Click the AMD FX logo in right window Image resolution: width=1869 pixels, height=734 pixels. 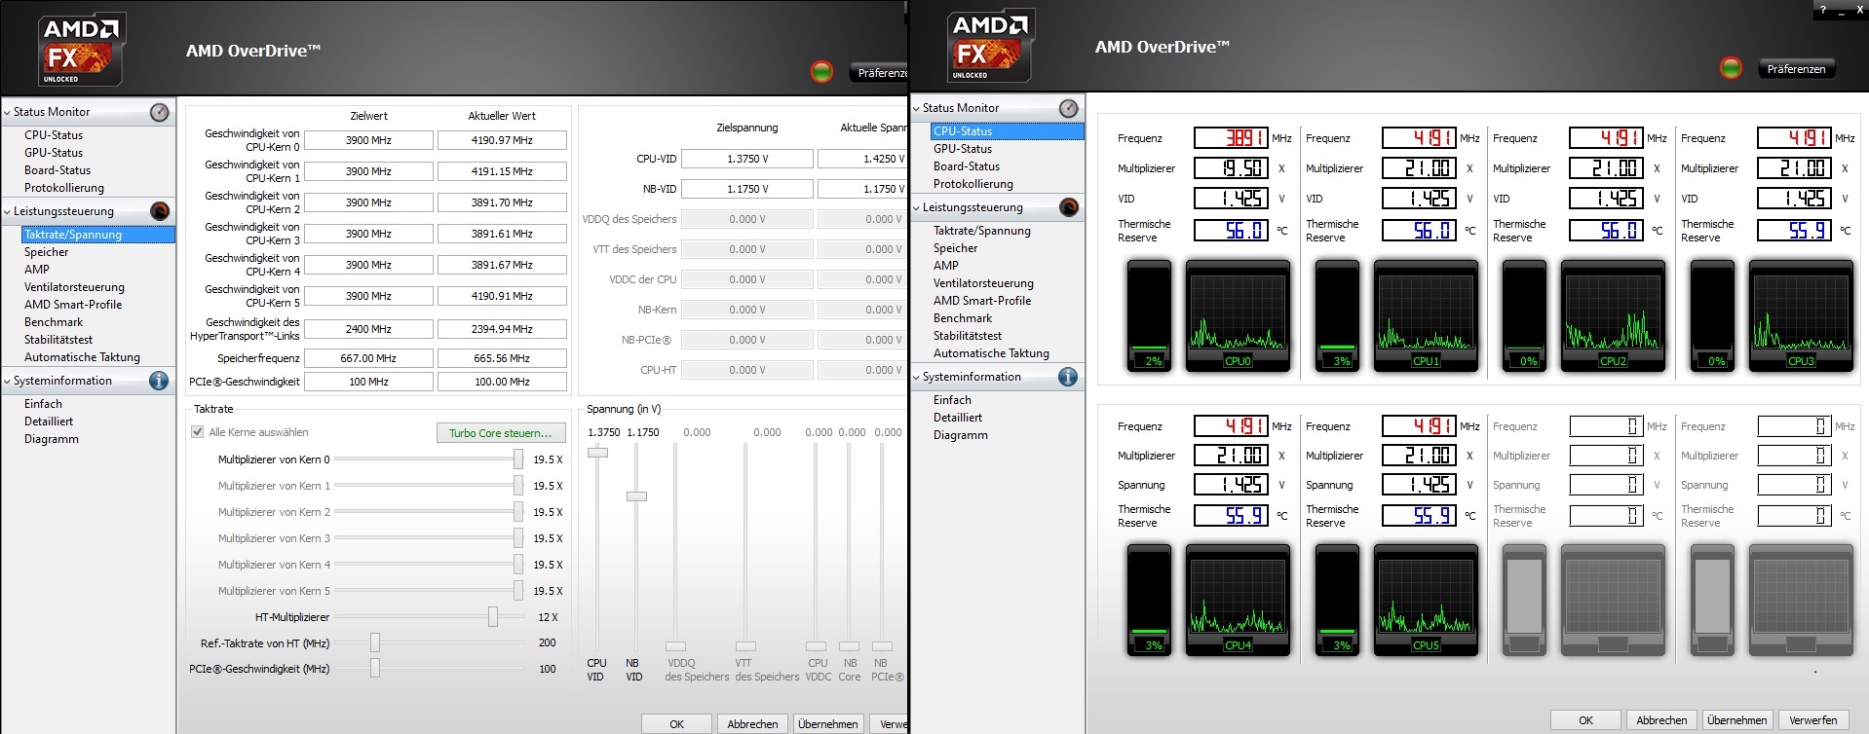pos(992,46)
